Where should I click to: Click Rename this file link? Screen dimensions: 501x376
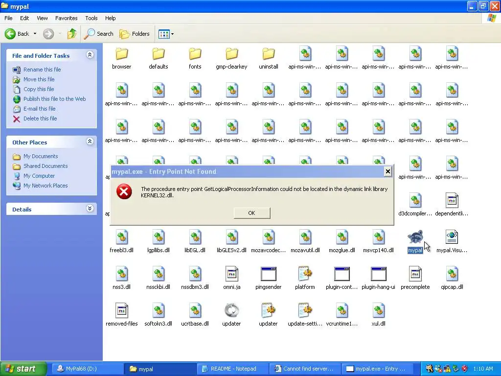(42, 70)
